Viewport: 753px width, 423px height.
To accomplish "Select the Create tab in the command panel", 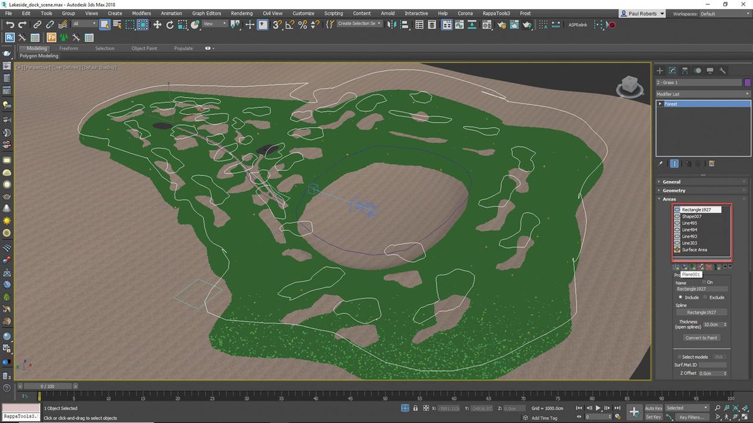I will [660, 70].
